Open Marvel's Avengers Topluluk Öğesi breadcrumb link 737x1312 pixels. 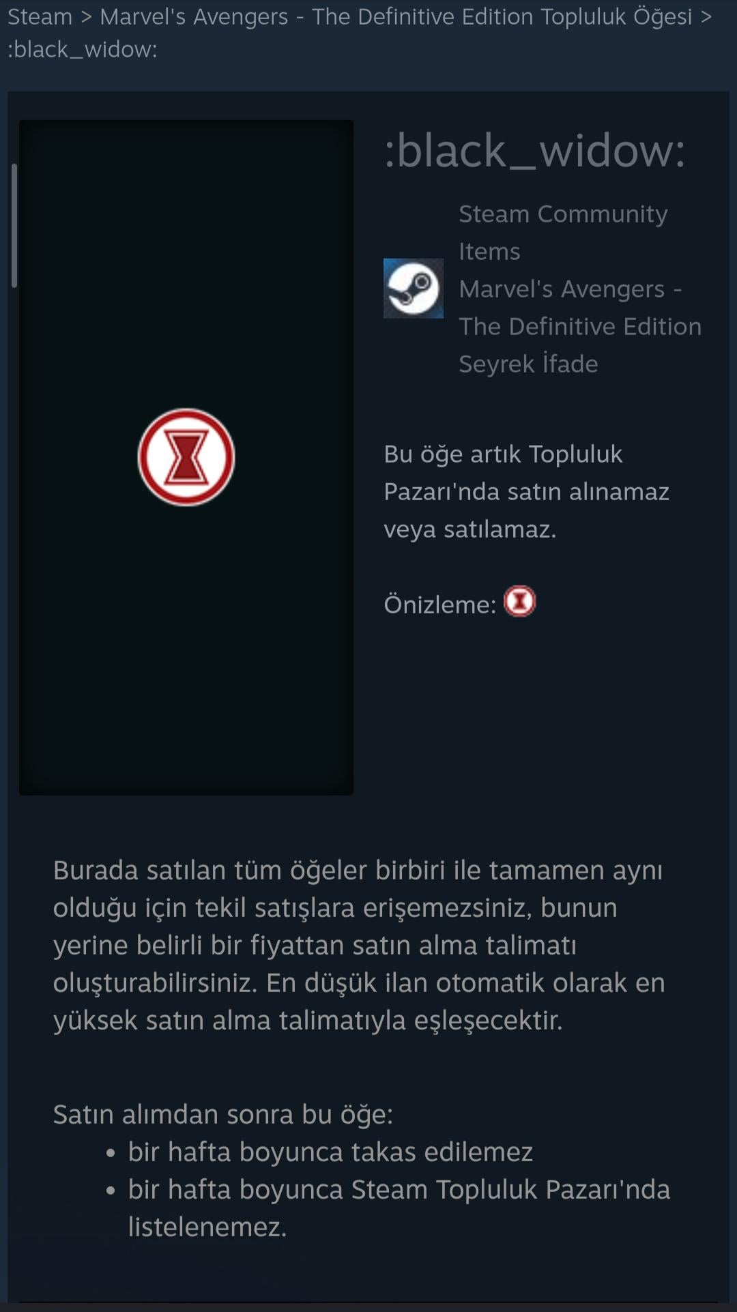396,16
